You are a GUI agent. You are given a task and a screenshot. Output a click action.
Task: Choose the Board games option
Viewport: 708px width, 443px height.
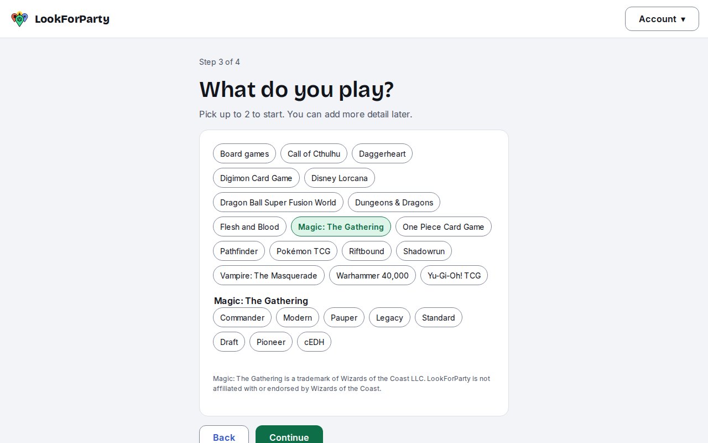click(244, 153)
